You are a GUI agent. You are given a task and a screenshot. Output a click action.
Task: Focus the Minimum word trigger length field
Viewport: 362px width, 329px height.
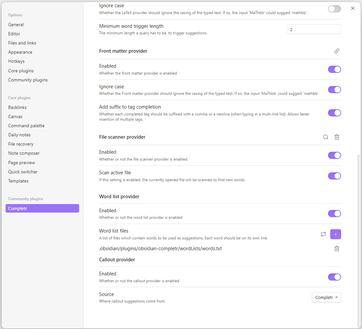pos(314,29)
